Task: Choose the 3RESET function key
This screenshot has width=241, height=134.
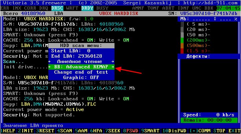Action: (45, 131)
